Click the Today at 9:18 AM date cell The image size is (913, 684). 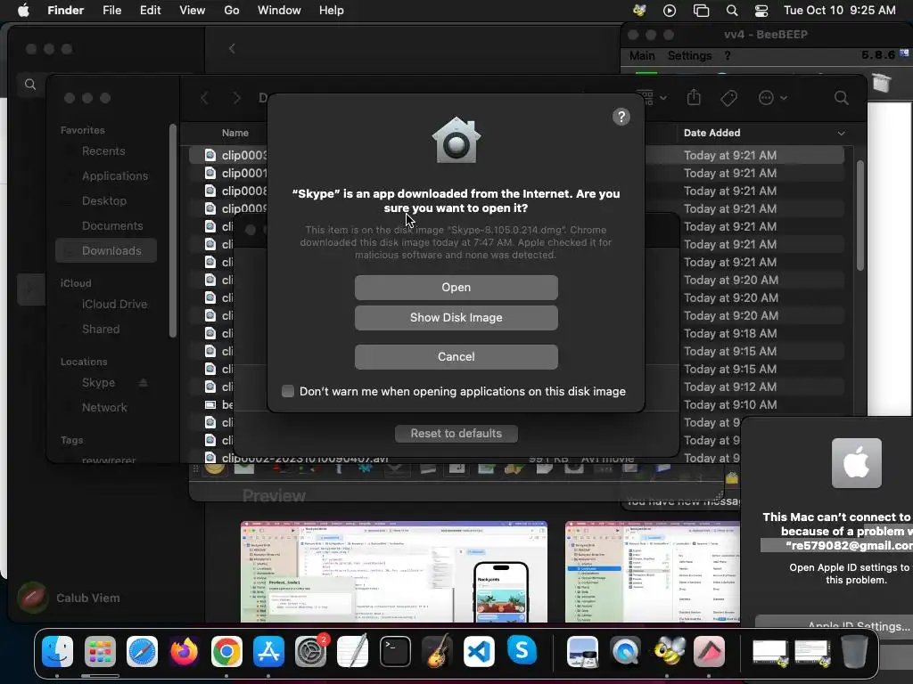tap(730, 334)
